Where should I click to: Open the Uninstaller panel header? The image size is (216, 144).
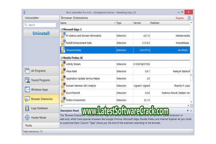41,18
